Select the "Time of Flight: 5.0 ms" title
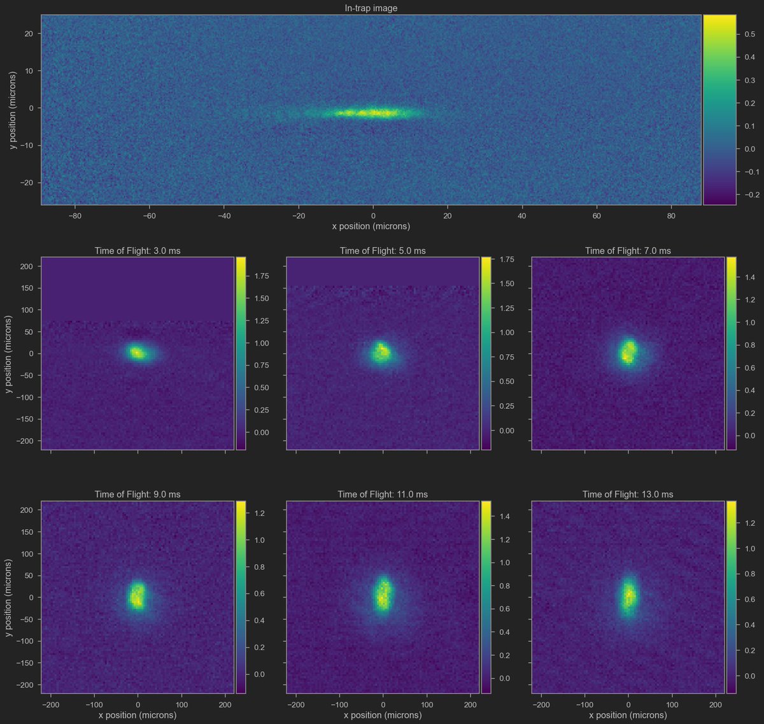The height and width of the screenshot is (724, 764). pos(383,251)
